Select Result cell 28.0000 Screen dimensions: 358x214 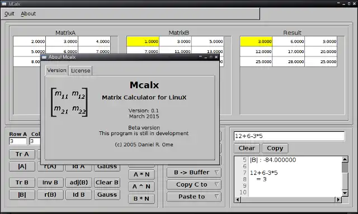point(289,61)
